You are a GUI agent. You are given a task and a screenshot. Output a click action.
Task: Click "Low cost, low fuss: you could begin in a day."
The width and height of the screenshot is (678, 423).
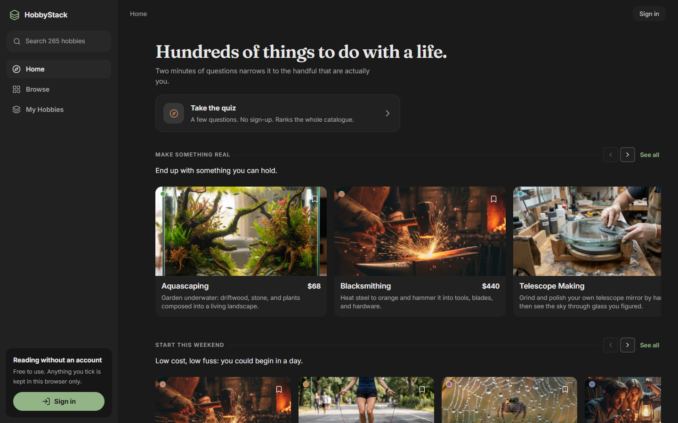pos(229,361)
